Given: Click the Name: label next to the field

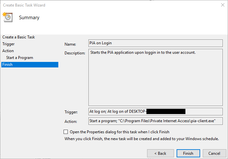Looking at the screenshot, I should (x=70, y=44).
